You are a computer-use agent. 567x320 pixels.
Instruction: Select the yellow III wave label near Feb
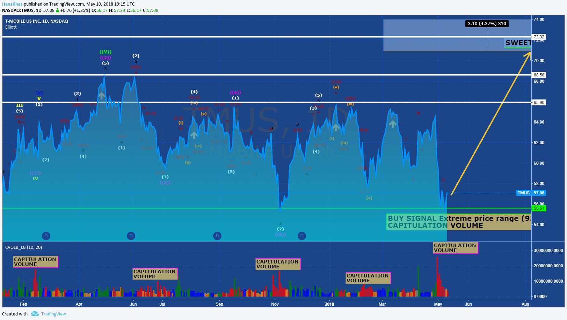click(x=20, y=105)
